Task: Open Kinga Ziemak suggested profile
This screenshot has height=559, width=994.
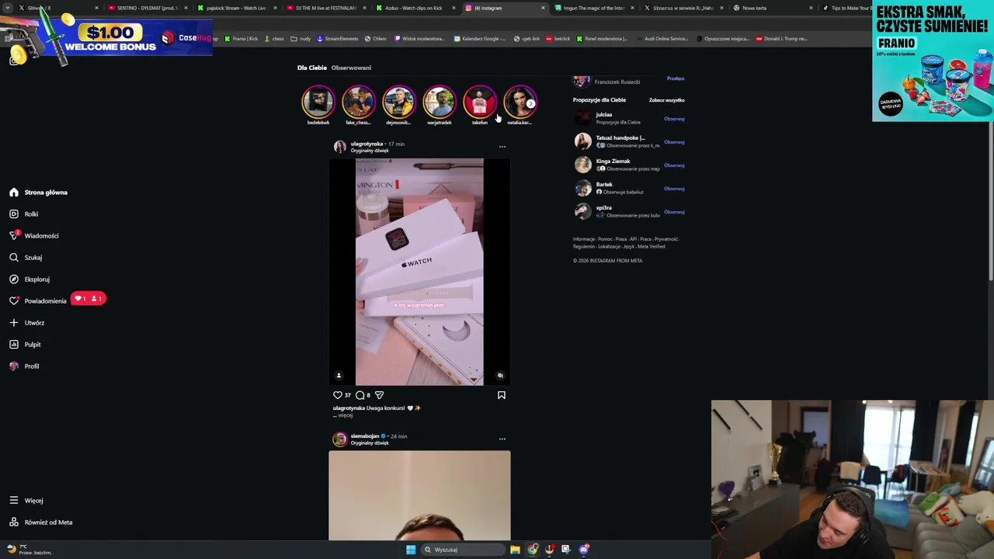Action: pos(613,161)
